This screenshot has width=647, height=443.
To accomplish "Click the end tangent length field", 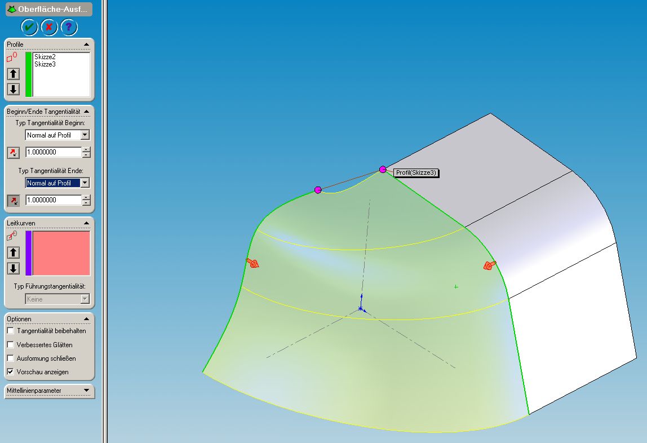I will point(54,200).
